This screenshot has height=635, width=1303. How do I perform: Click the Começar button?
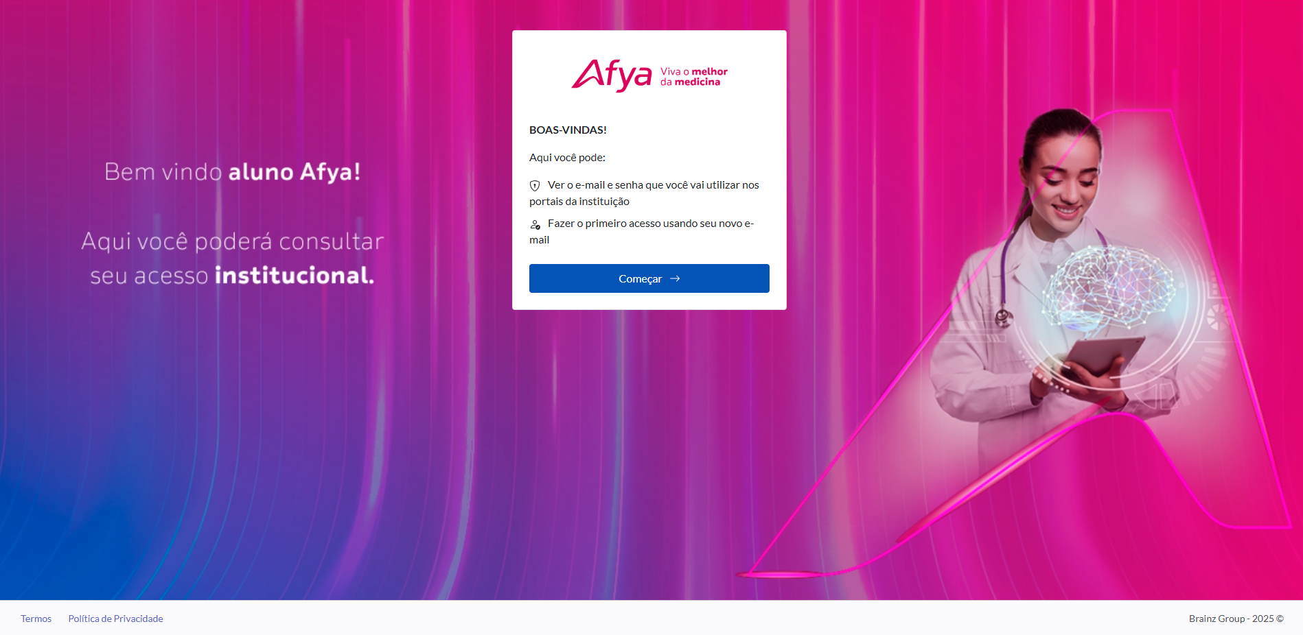pyautogui.click(x=649, y=278)
